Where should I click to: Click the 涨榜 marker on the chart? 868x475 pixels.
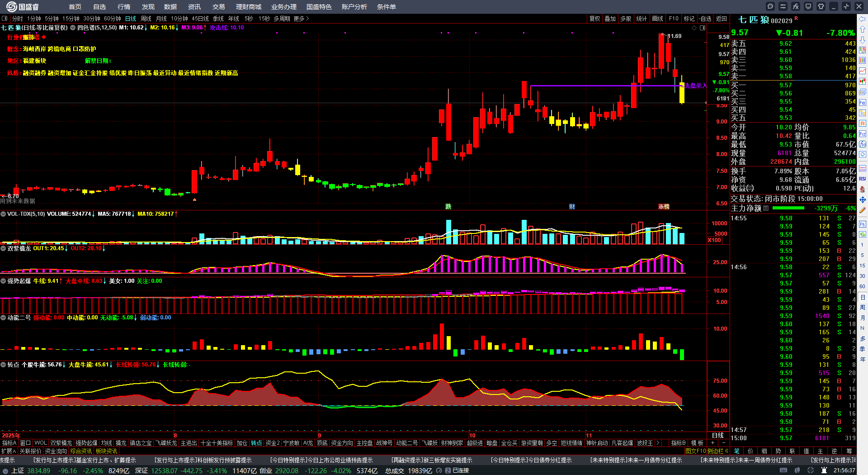[664, 207]
